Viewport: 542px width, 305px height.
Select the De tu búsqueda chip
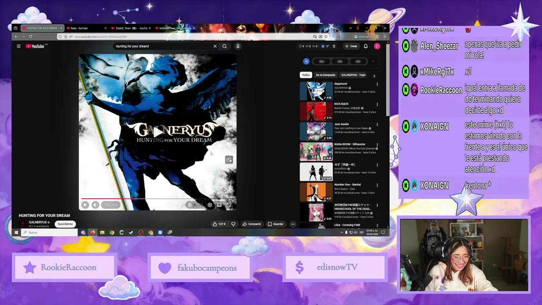[326, 75]
